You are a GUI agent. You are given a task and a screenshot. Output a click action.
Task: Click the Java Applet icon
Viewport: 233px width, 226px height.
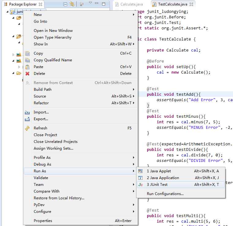click(140, 171)
